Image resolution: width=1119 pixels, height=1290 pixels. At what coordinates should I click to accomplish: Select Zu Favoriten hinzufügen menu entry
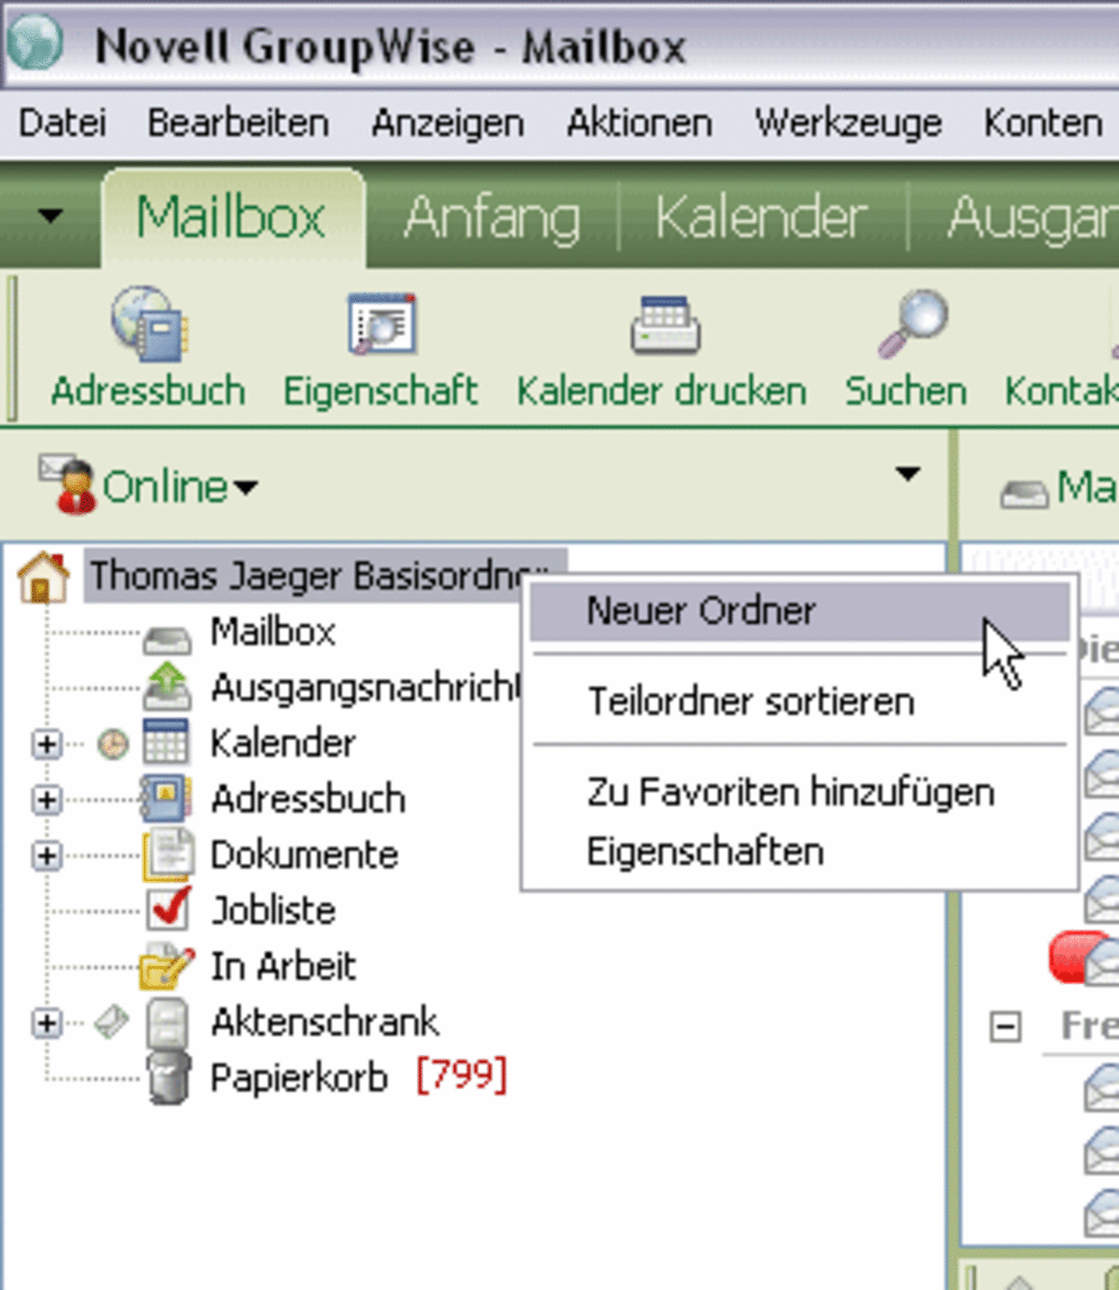tap(799, 793)
